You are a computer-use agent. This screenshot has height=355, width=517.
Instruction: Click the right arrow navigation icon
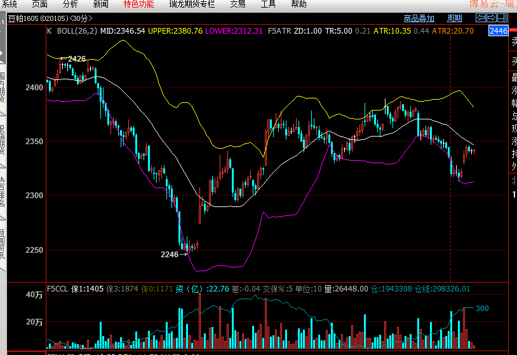(492, 18)
